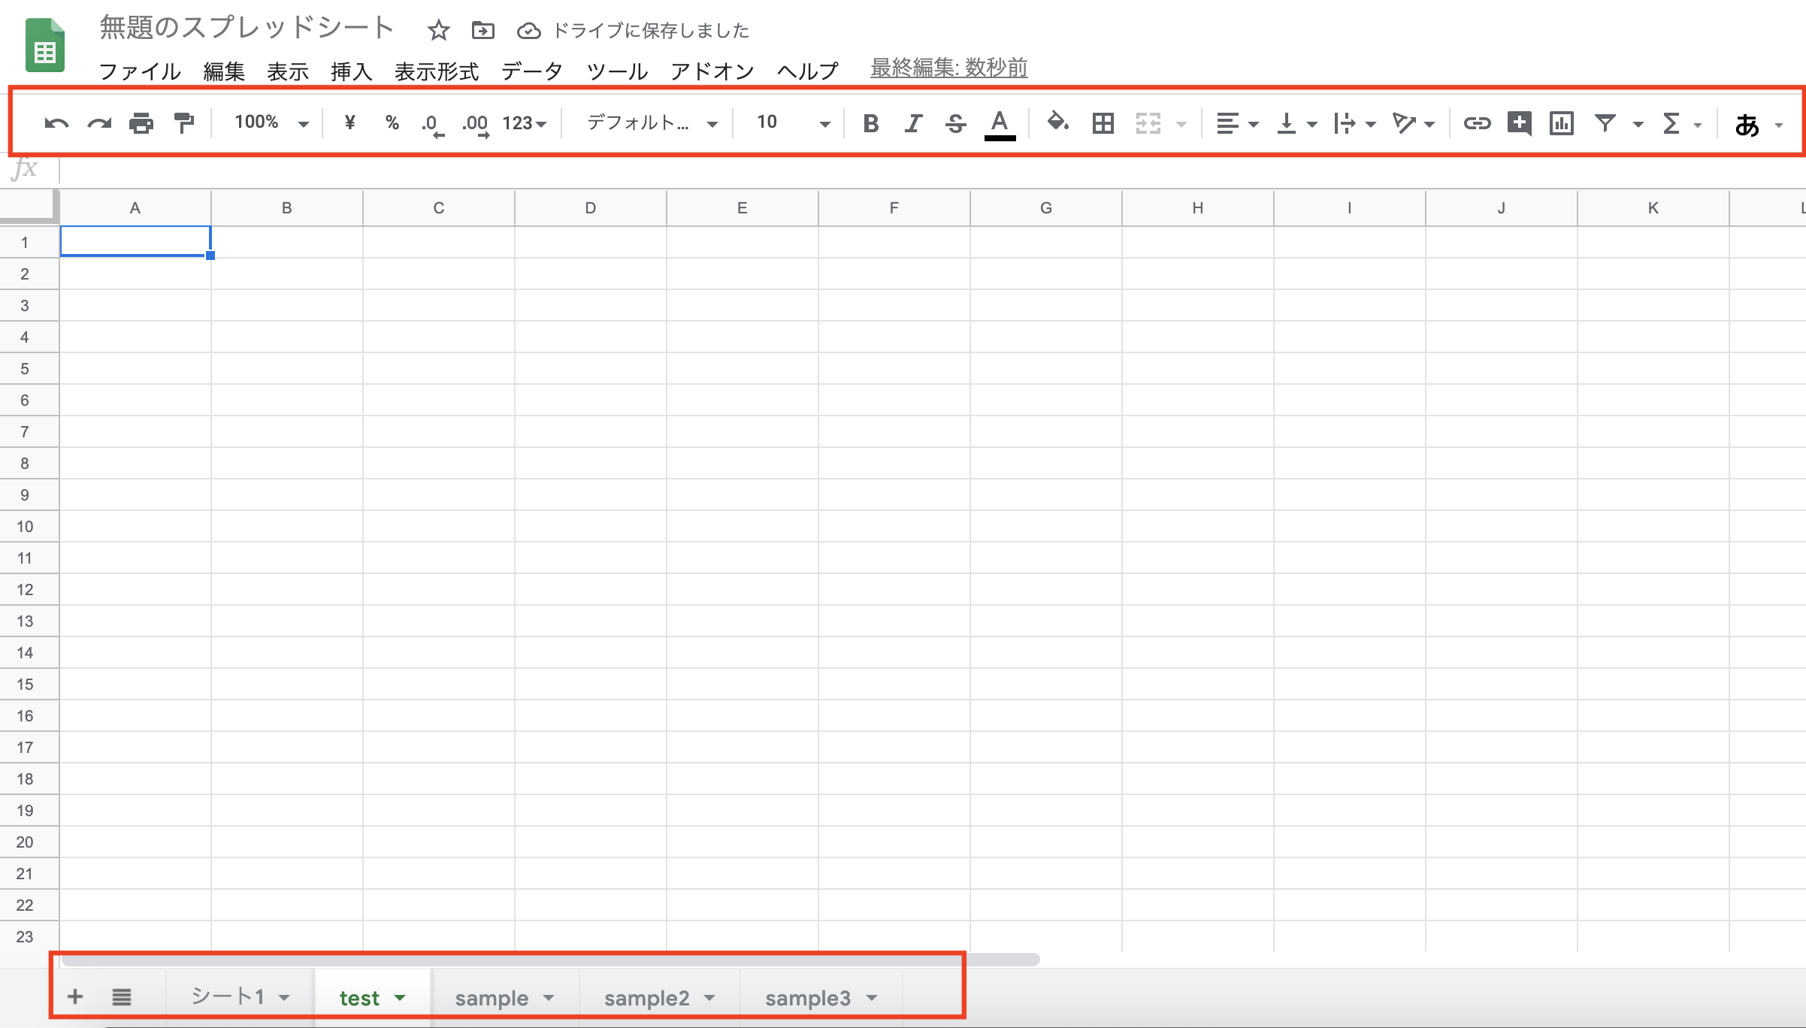Screen dimensions: 1806x1028
Task: Open the fill color bucket
Action: (1058, 122)
